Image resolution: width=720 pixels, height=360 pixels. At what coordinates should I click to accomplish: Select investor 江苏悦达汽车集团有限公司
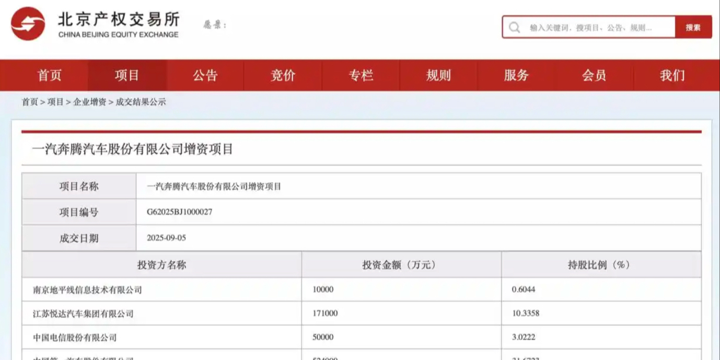(x=83, y=313)
